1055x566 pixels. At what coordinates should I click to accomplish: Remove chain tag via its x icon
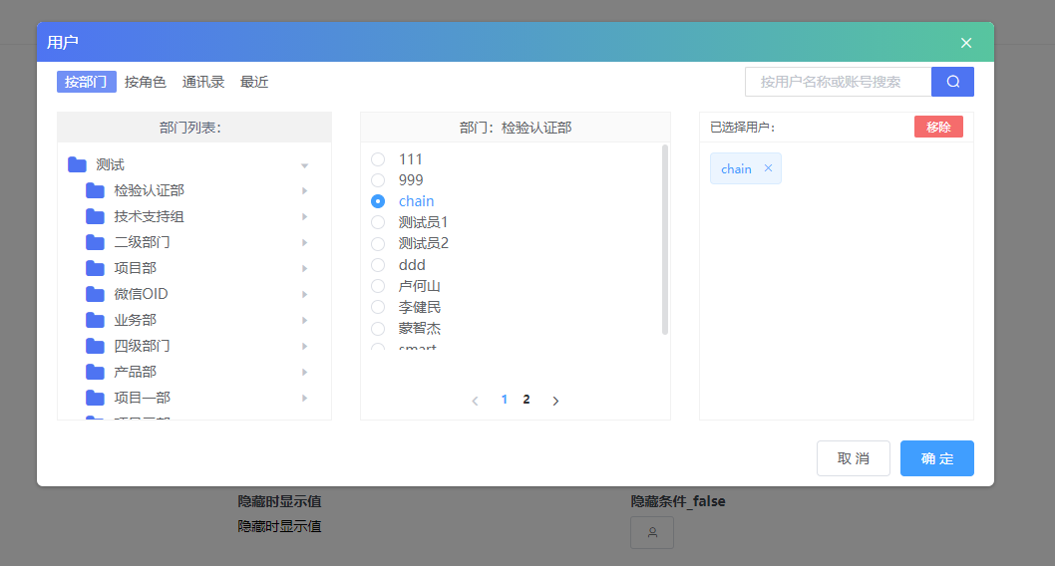coord(768,168)
